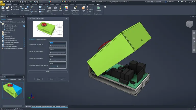Click the Point work feature tool

[x=89, y=9]
